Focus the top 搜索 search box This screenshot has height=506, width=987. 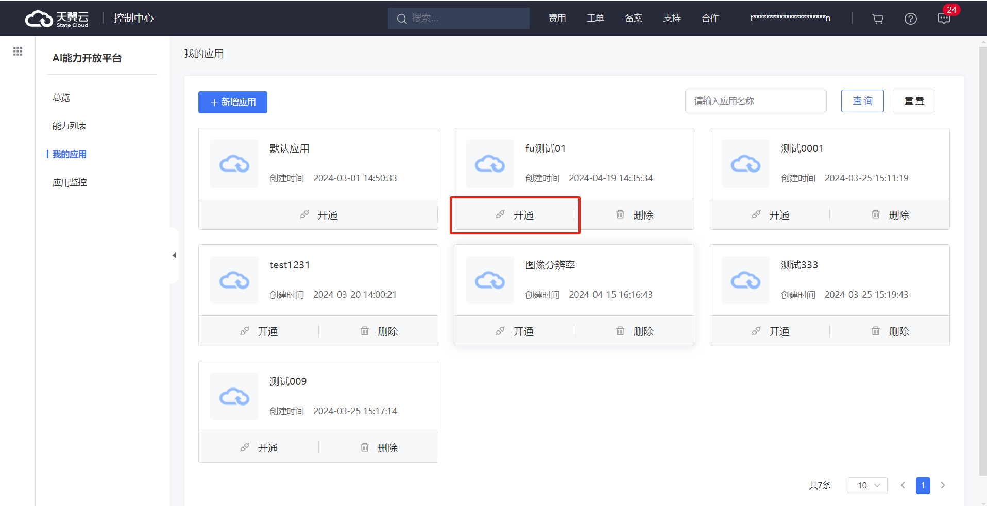click(x=458, y=19)
